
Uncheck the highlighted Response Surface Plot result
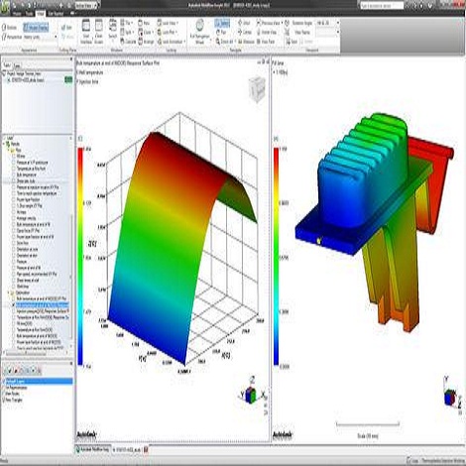(x=14, y=304)
